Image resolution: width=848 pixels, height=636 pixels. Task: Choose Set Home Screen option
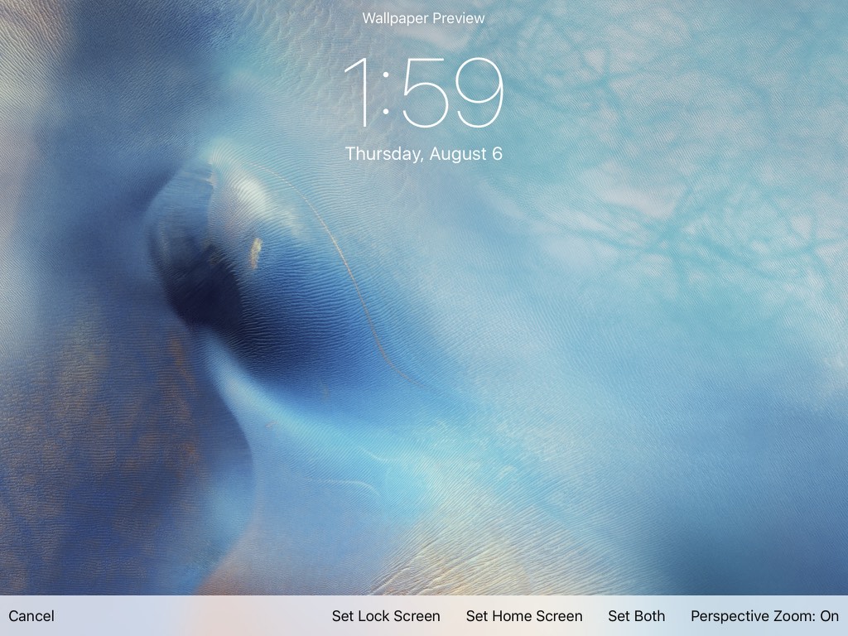524,616
